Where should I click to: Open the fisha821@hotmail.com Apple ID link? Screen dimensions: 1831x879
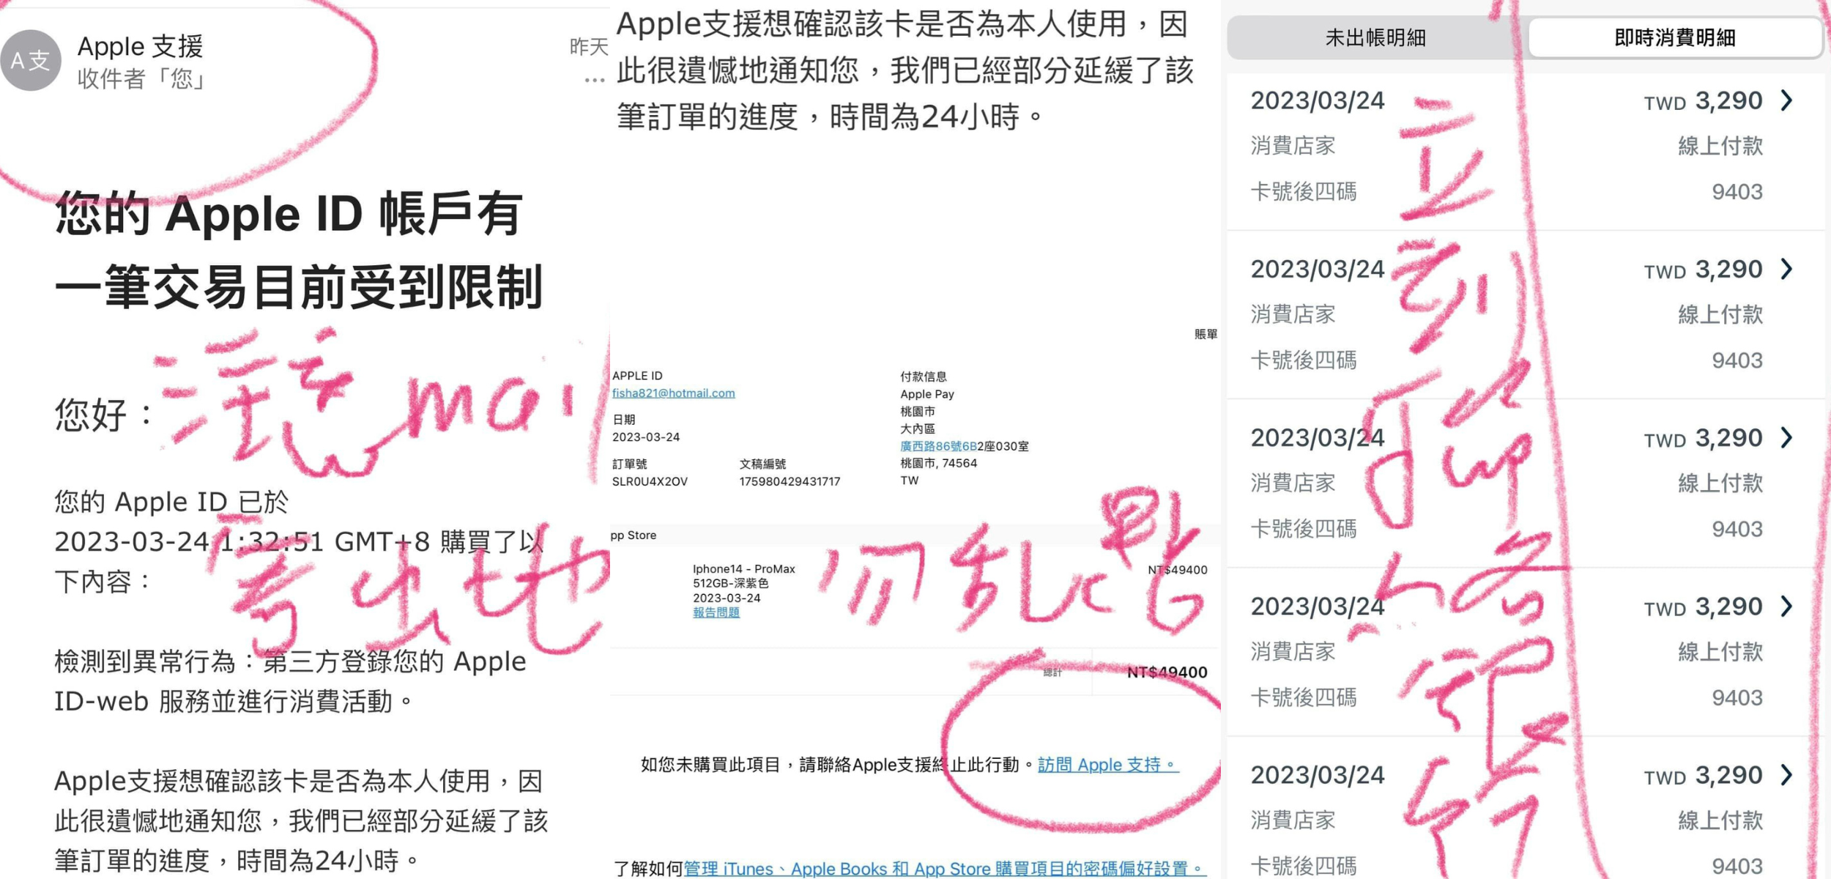673,393
